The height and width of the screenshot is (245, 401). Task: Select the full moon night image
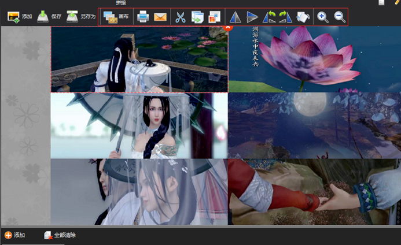[x=314, y=125]
